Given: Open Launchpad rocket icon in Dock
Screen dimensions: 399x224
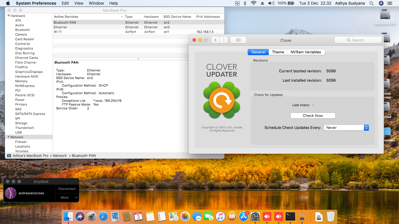Looking at the screenshot, I should [x=92, y=216].
